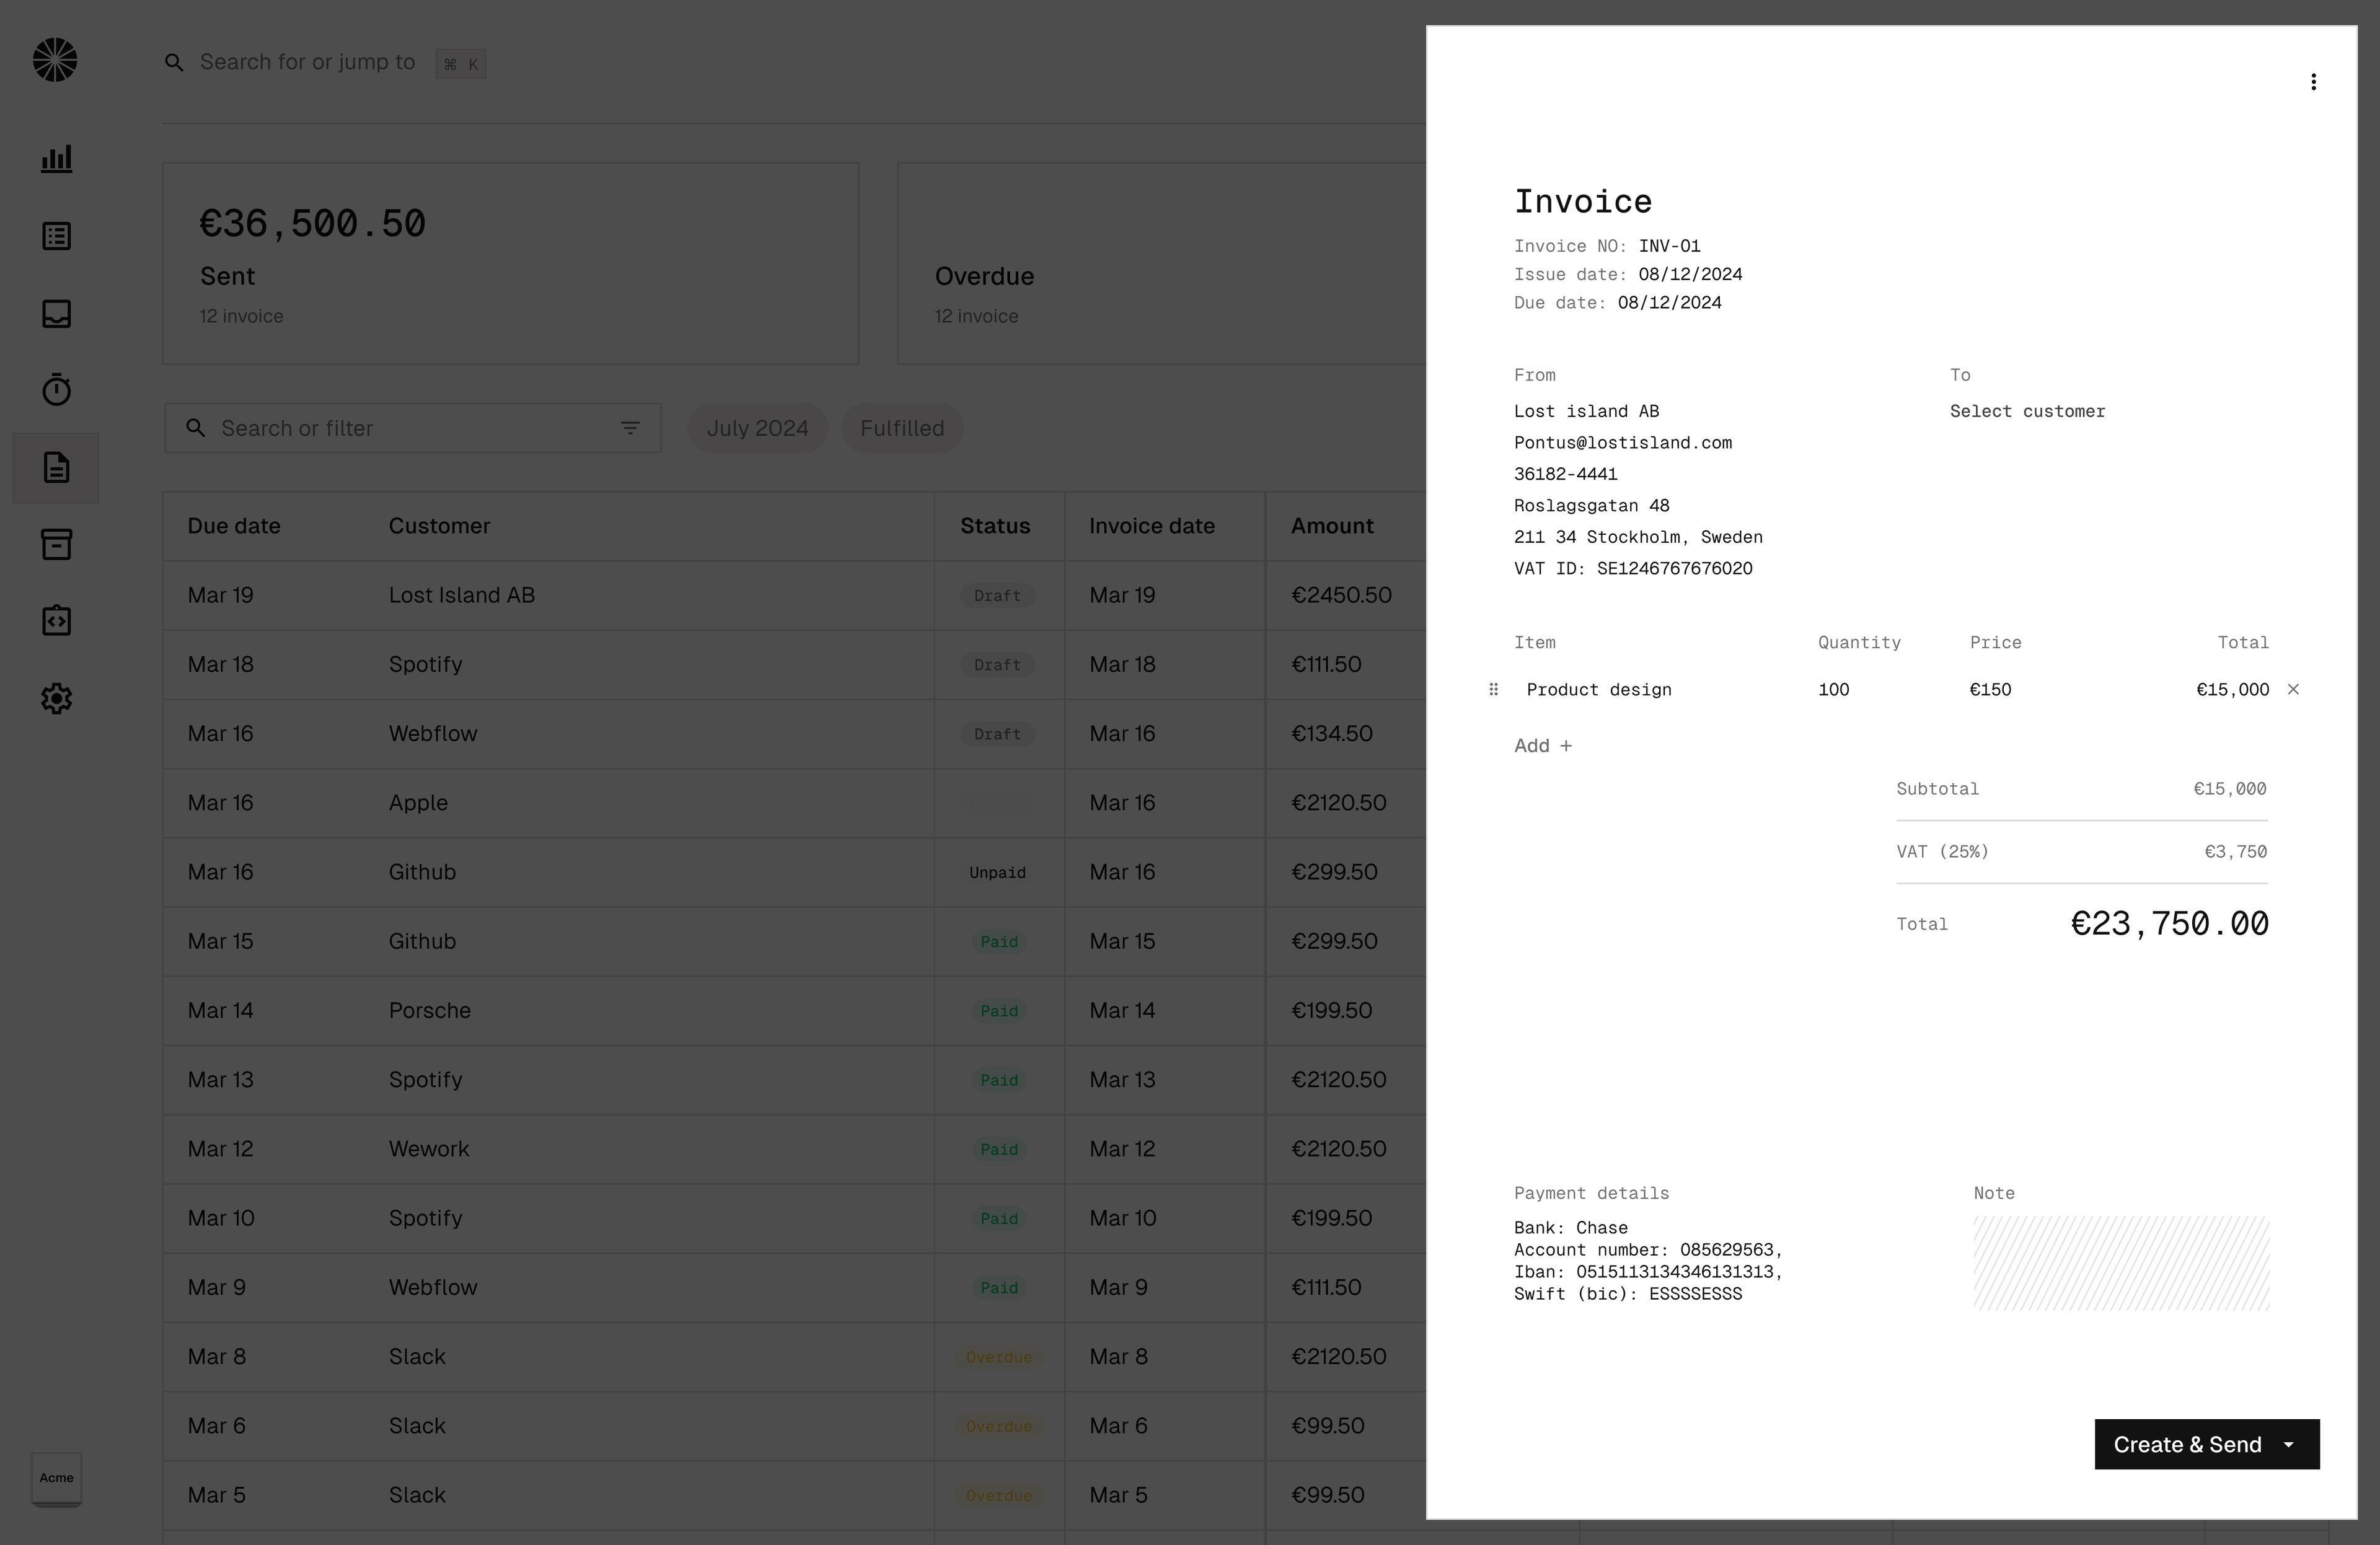Screen dimensions: 2380x1545
Task: Add a new line item with Add +
Action: tap(1542, 745)
